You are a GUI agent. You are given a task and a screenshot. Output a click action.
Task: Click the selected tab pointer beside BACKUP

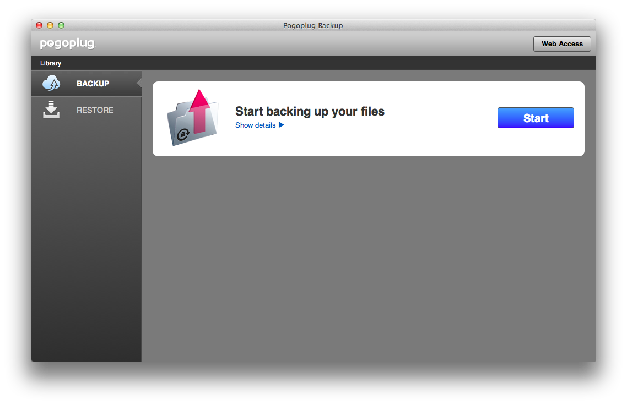(139, 84)
